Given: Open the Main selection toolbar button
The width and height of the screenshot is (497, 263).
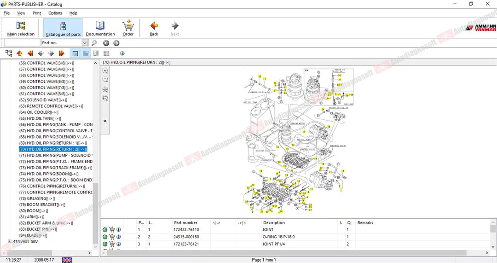Looking at the screenshot, I should pyautogui.click(x=21, y=28).
